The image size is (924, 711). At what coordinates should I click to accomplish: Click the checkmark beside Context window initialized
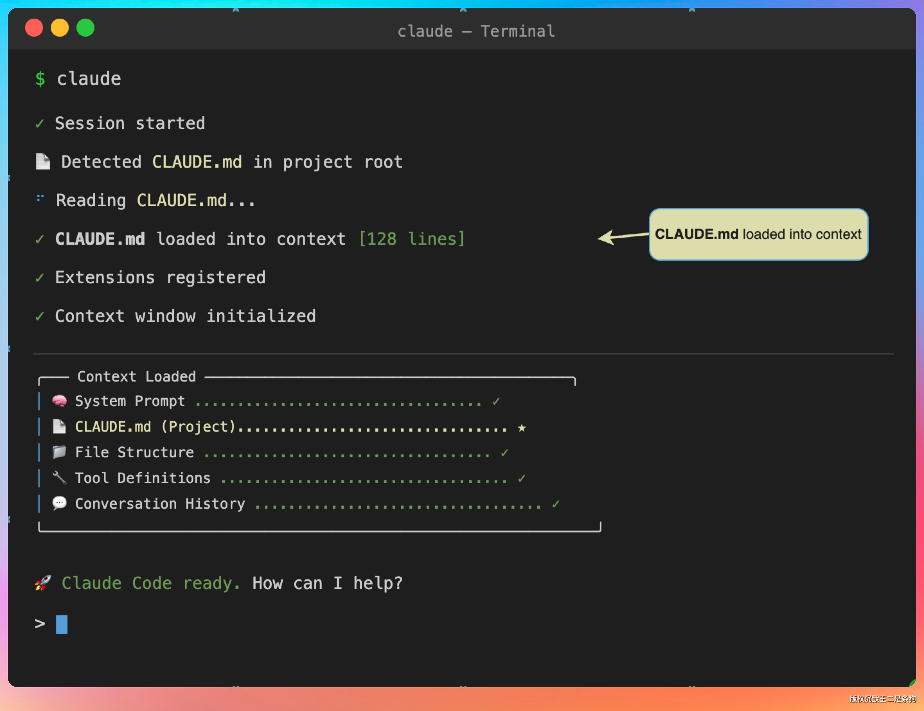(x=40, y=316)
